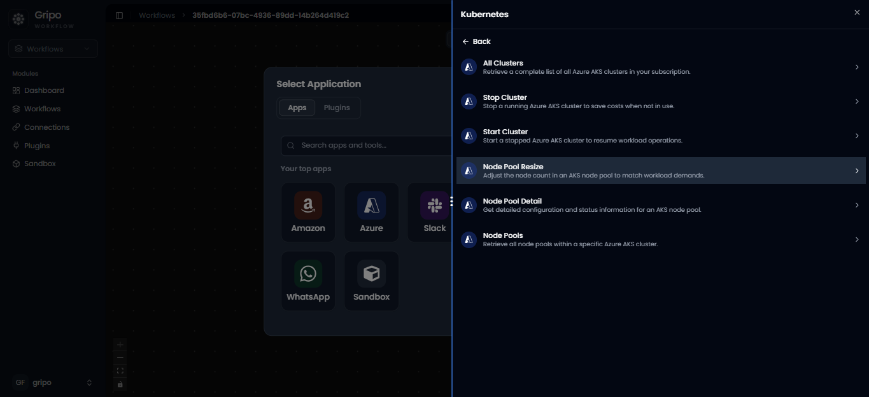Select the Azure app icon
The width and height of the screenshot is (869, 397).
pos(371,205)
